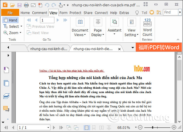Click the arrow next to Find box

pyautogui.click(x=180, y=12)
